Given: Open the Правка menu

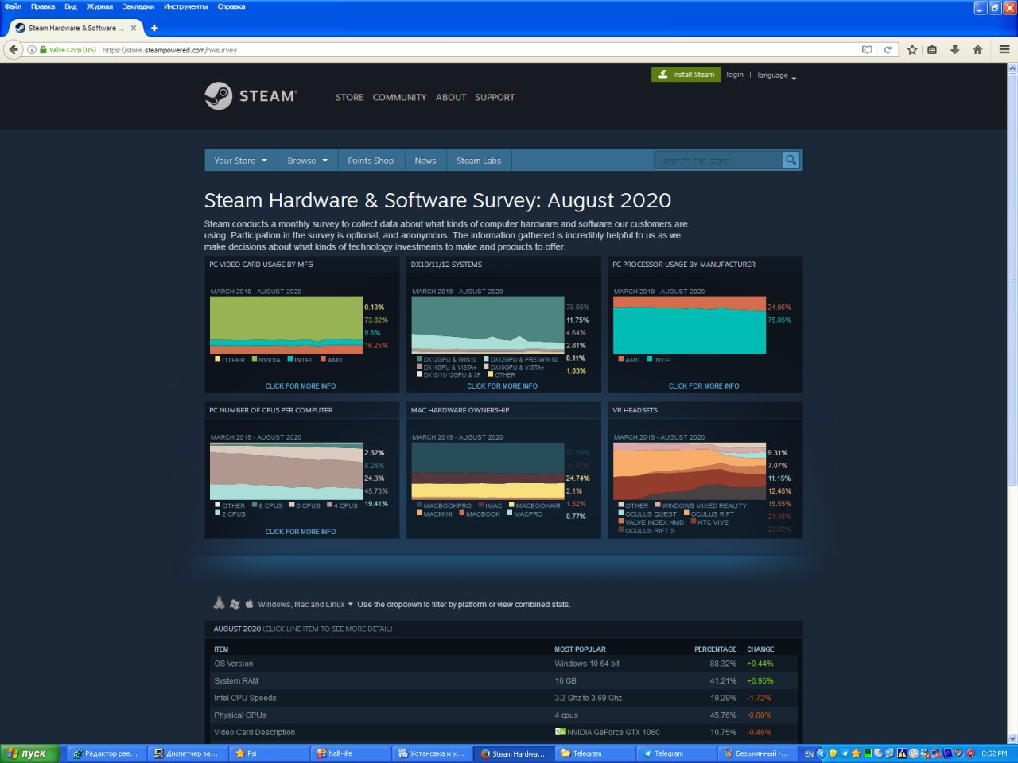Looking at the screenshot, I should click(x=43, y=6).
